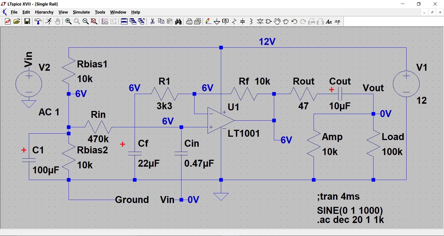Click the Cascade windows icon

tap(133, 21)
